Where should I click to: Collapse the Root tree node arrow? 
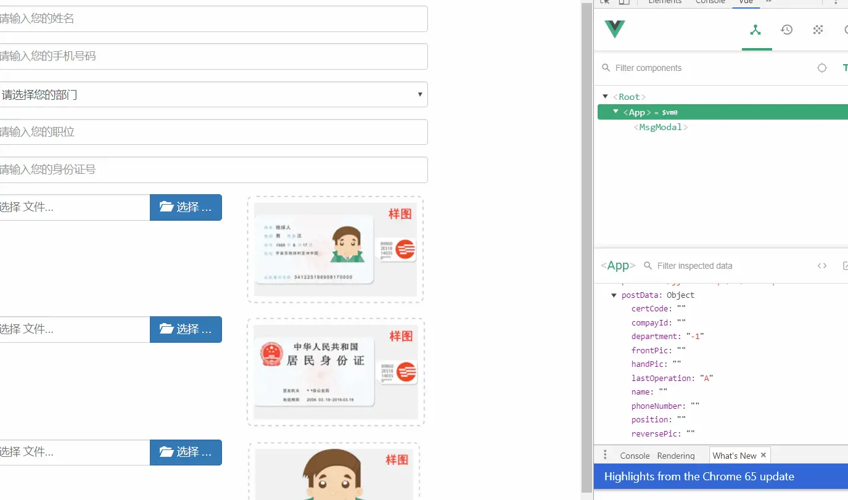(x=606, y=96)
